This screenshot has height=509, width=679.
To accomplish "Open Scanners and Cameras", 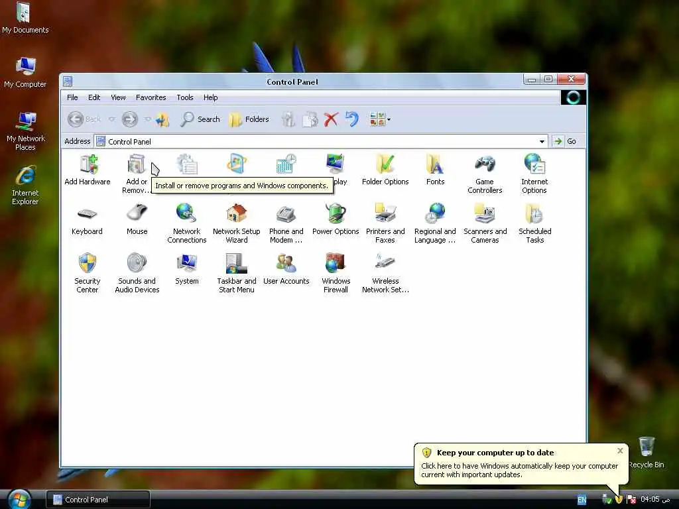I will (x=485, y=223).
